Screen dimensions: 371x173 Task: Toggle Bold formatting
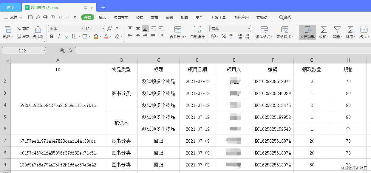point(52,36)
